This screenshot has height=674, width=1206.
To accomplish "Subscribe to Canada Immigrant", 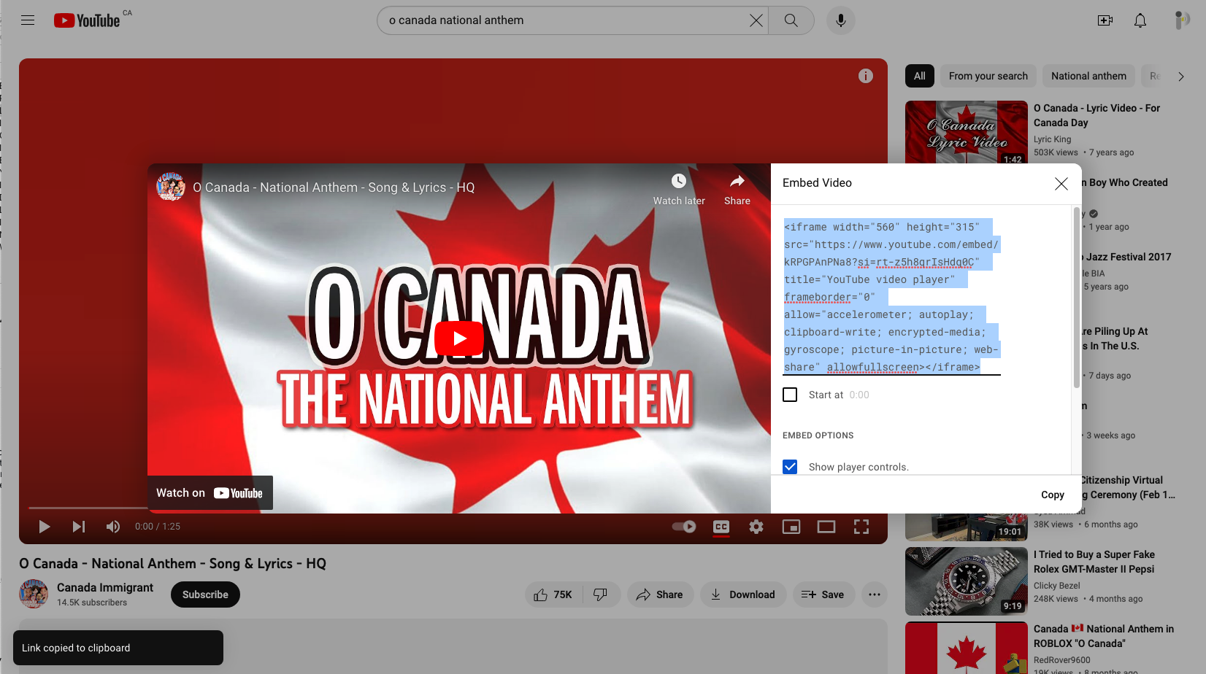I will tap(205, 594).
